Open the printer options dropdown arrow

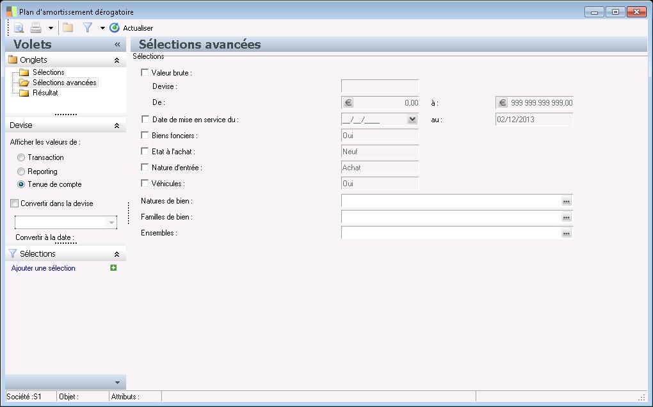coord(51,28)
